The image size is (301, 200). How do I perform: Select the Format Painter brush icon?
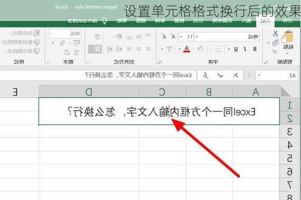point(275,52)
